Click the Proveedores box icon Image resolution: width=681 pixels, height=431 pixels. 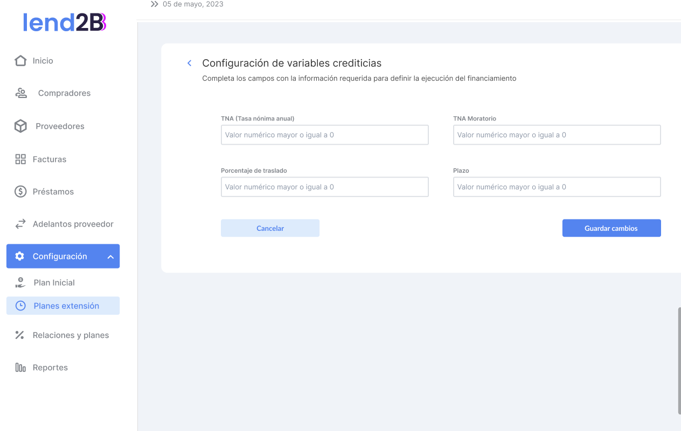[20, 126]
